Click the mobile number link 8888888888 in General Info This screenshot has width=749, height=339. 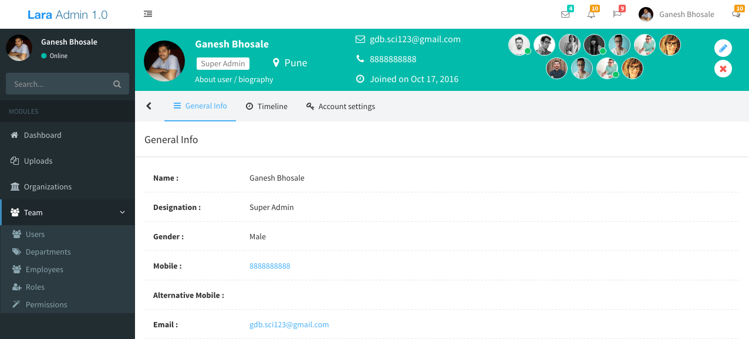click(269, 266)
